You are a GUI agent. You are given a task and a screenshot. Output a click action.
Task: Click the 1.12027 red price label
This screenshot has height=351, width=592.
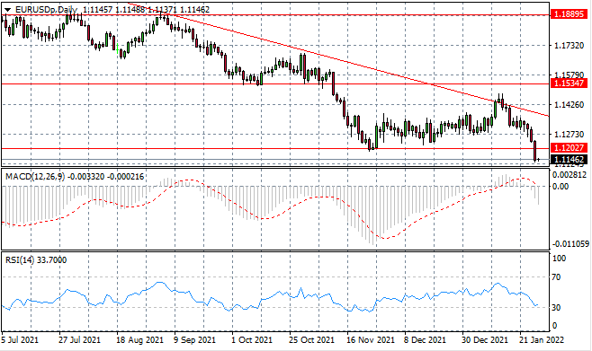pos(569,147)
